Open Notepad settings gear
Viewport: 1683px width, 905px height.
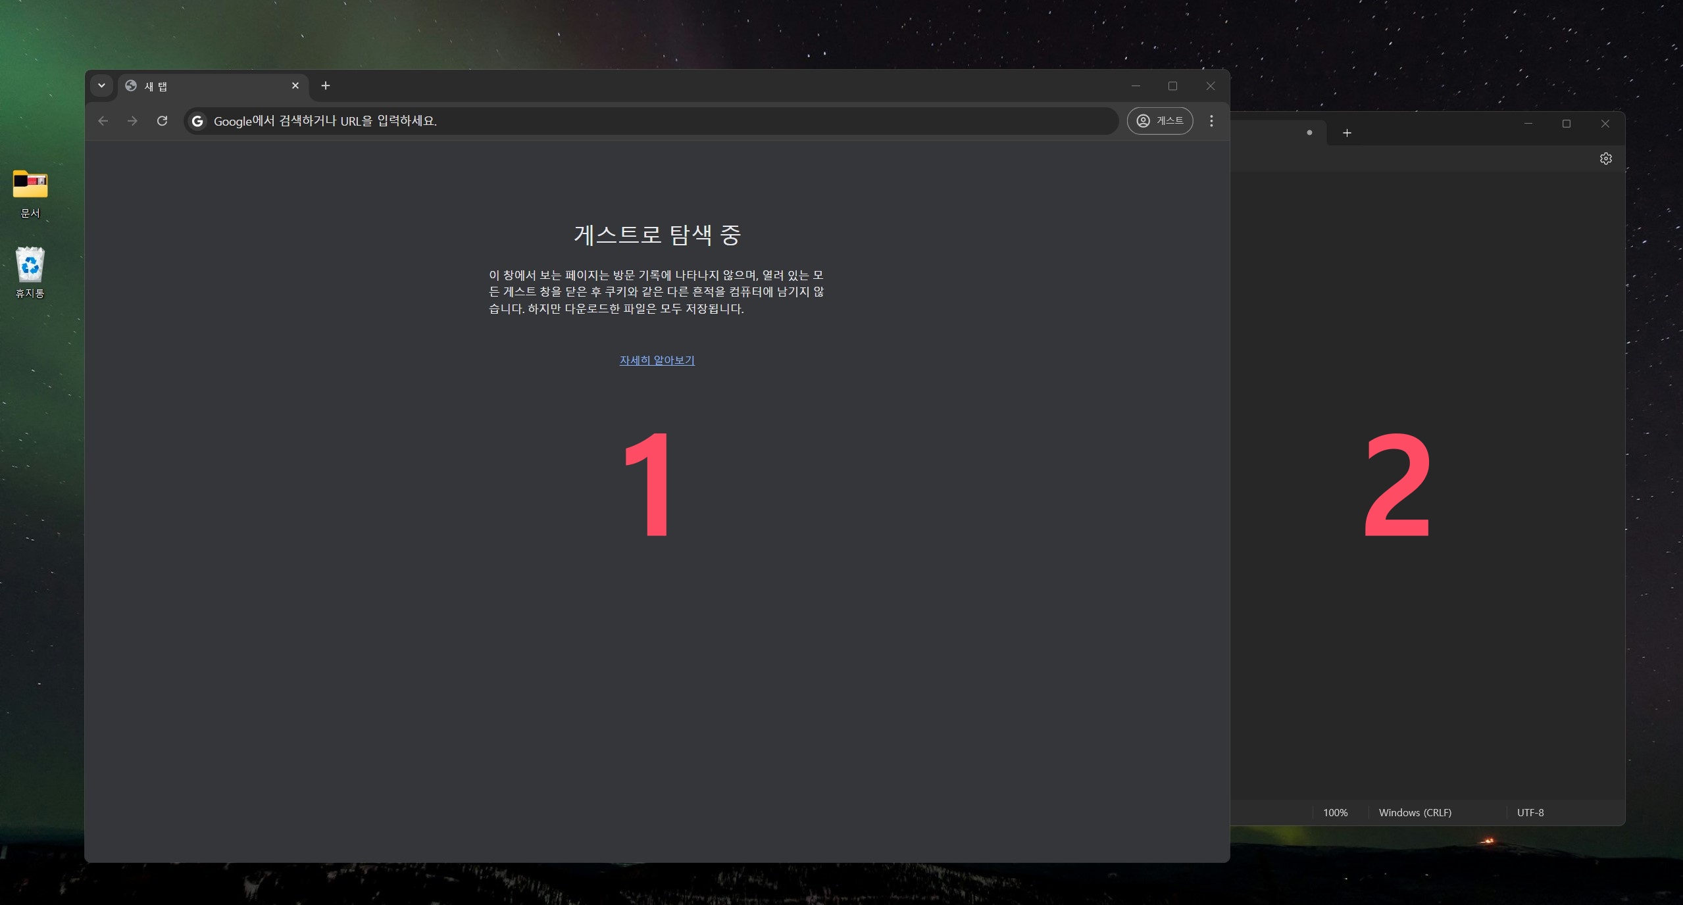click(1605, 159)
